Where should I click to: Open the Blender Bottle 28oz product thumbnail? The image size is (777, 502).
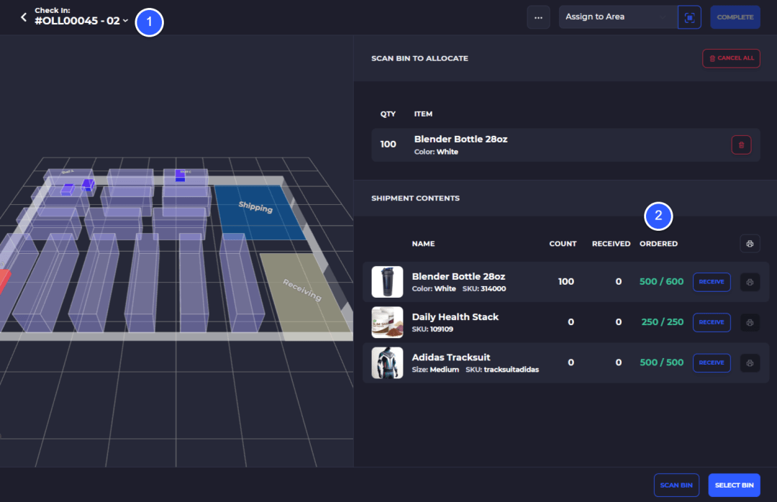387,282
